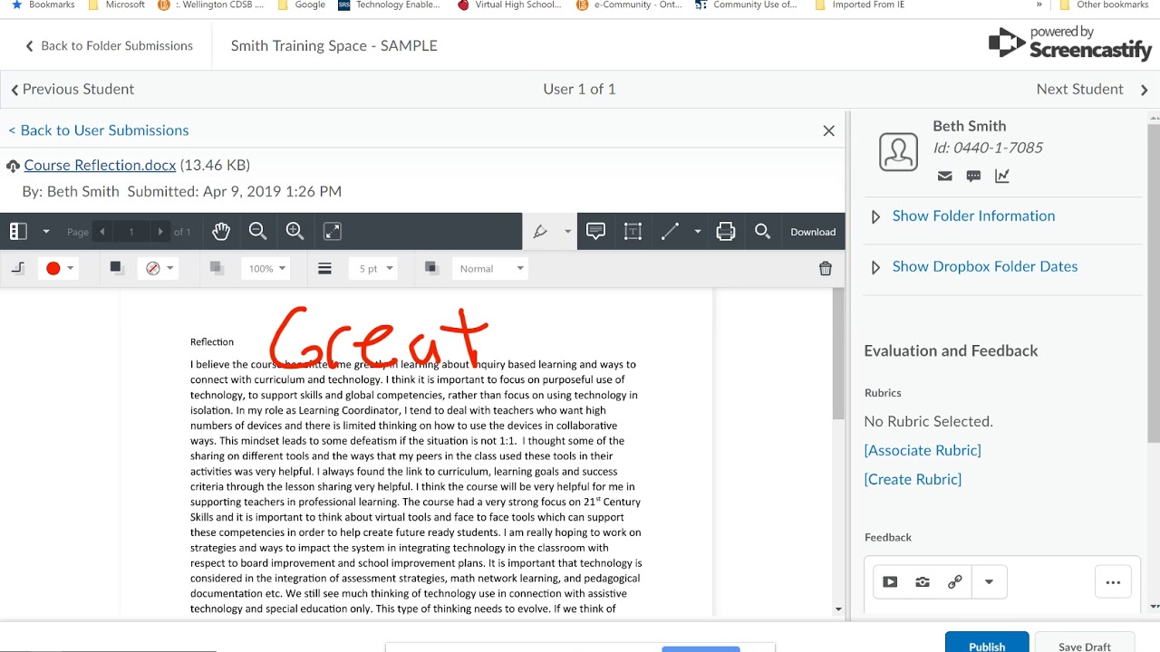Open the Imported From IE bookmark folder
The image size is (1160, 652).
click(859, 5)
